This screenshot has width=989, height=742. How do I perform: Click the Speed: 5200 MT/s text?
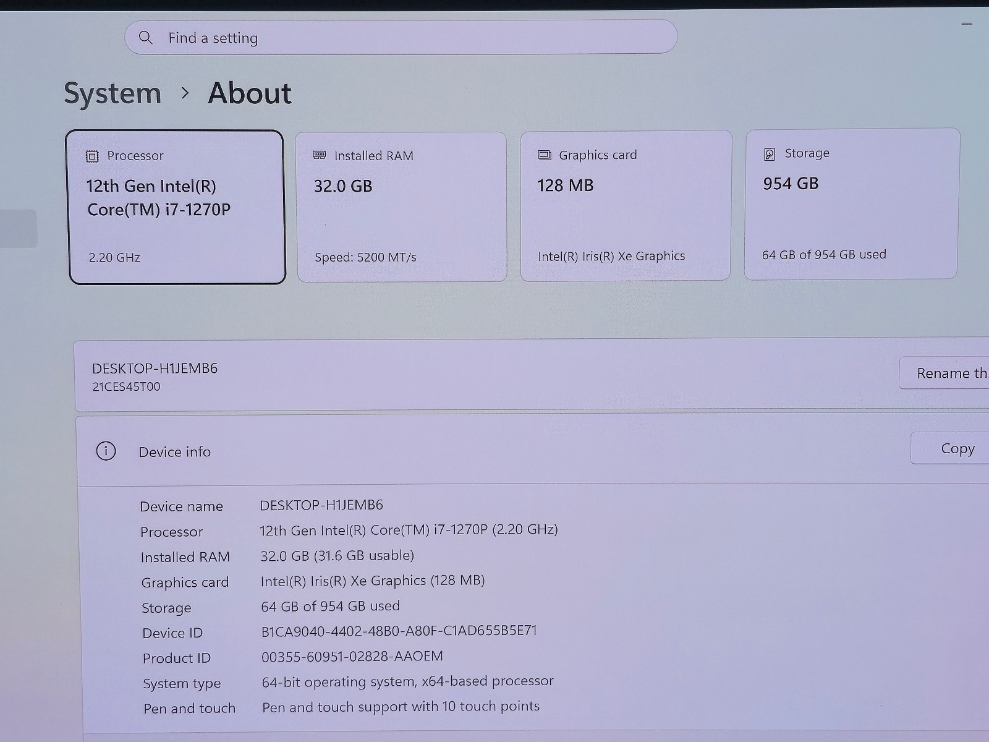point(365,257)
